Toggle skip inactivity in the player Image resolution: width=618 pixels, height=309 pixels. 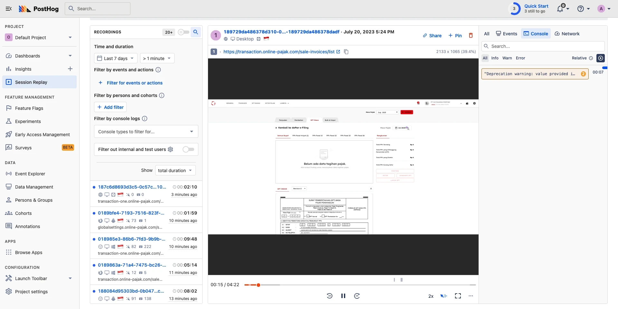coord(444,296)
